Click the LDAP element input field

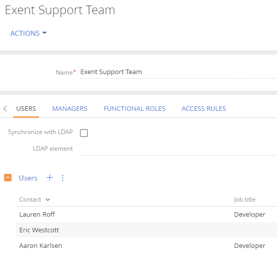178,149
